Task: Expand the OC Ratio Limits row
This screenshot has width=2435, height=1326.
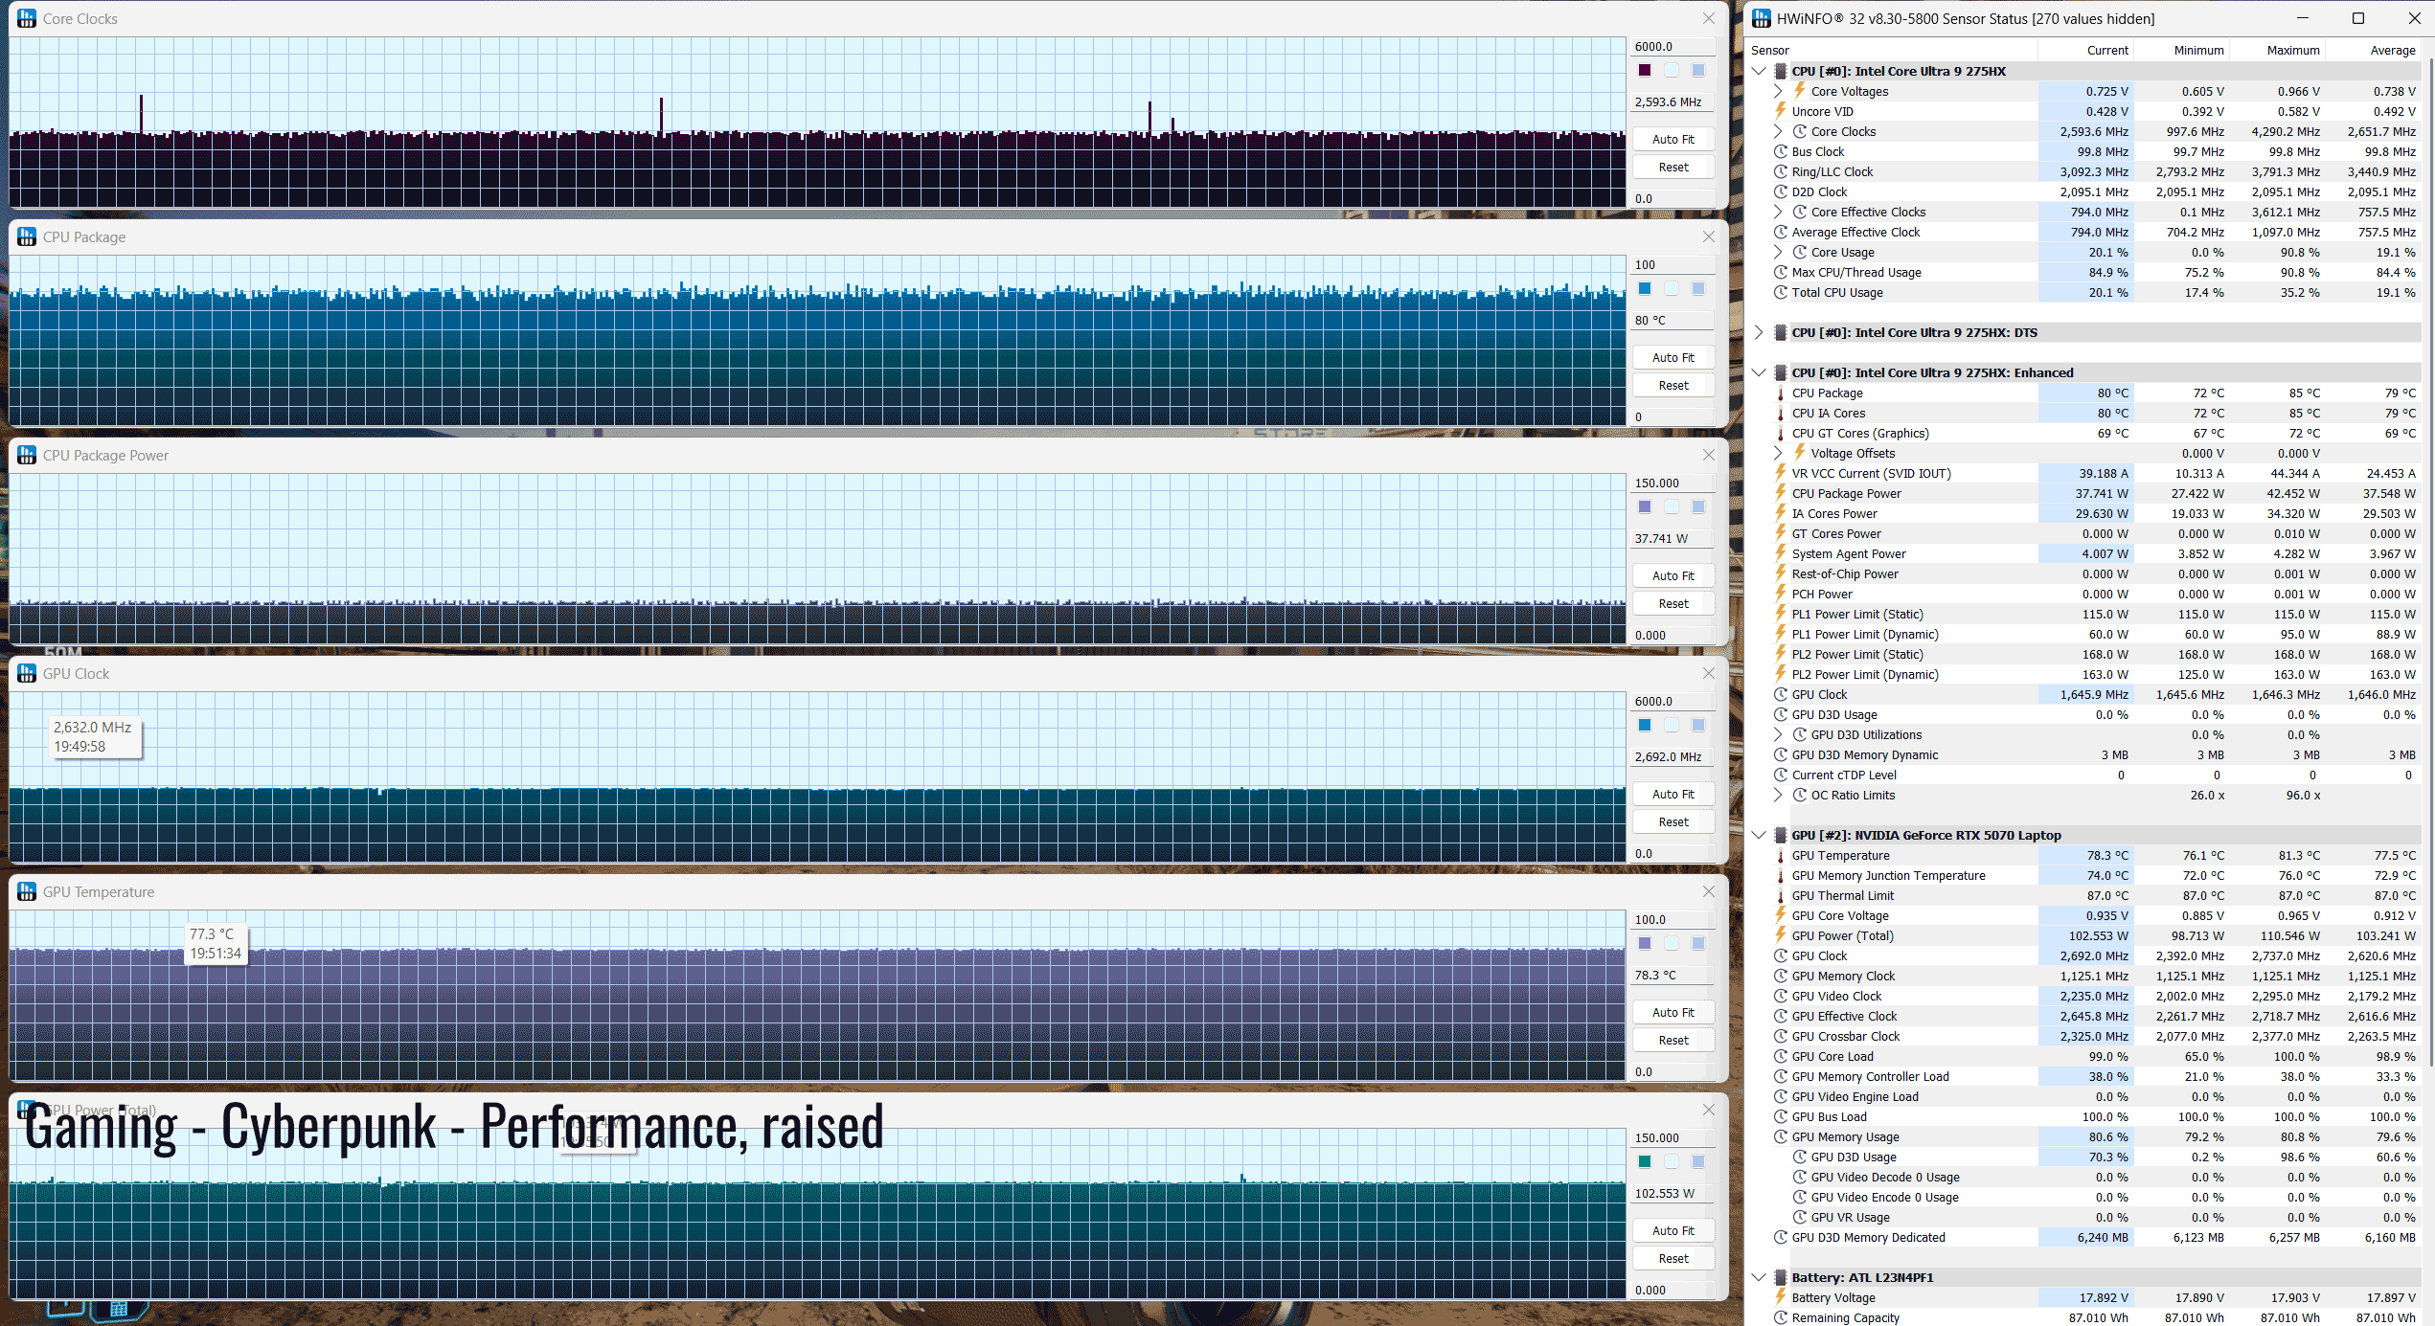Action: [1778, 795]
